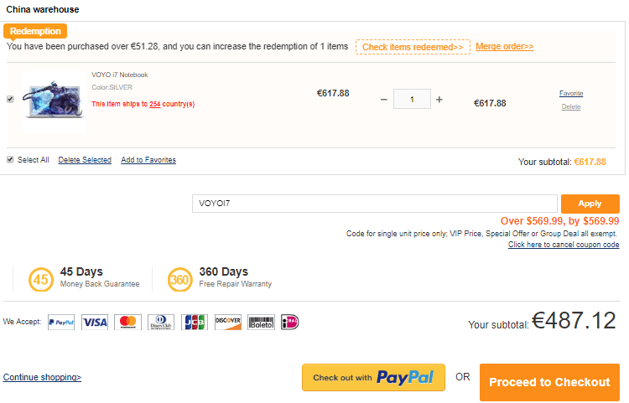The image size is (629, 403).
Task: Click the Merge order link
Action: click(505, 47)
